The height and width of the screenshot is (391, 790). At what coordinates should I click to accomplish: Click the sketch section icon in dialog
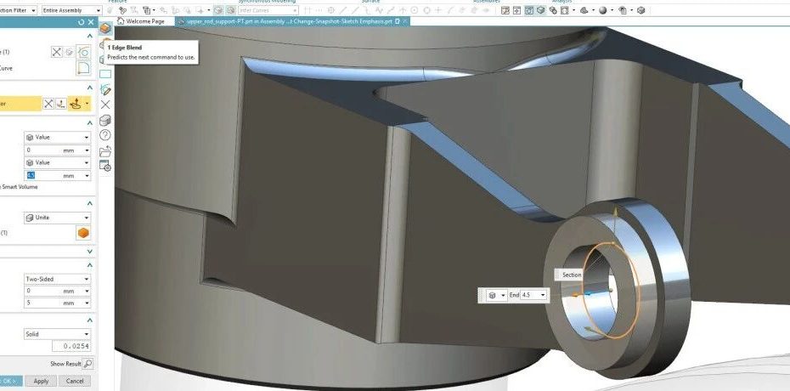coord(83,52)
